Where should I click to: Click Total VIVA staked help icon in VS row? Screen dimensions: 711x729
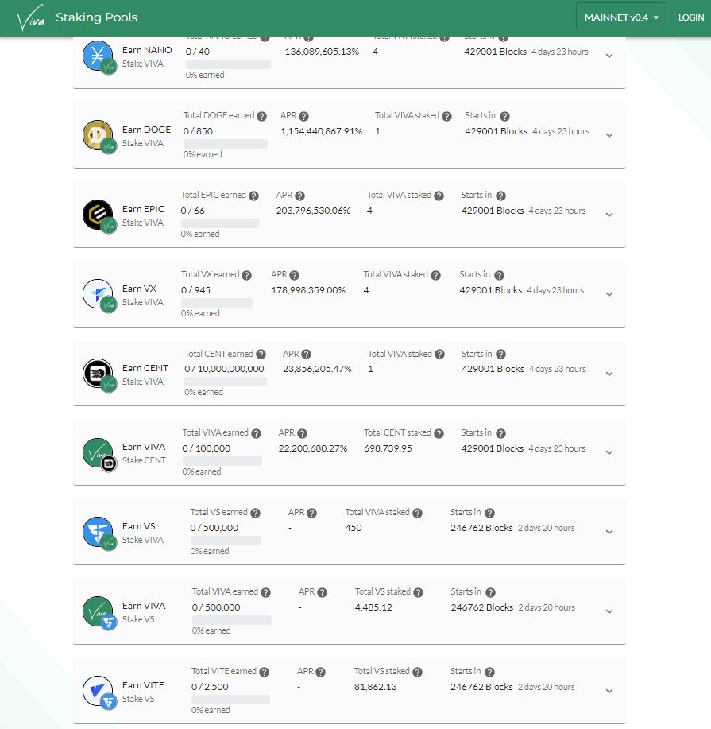417,513
